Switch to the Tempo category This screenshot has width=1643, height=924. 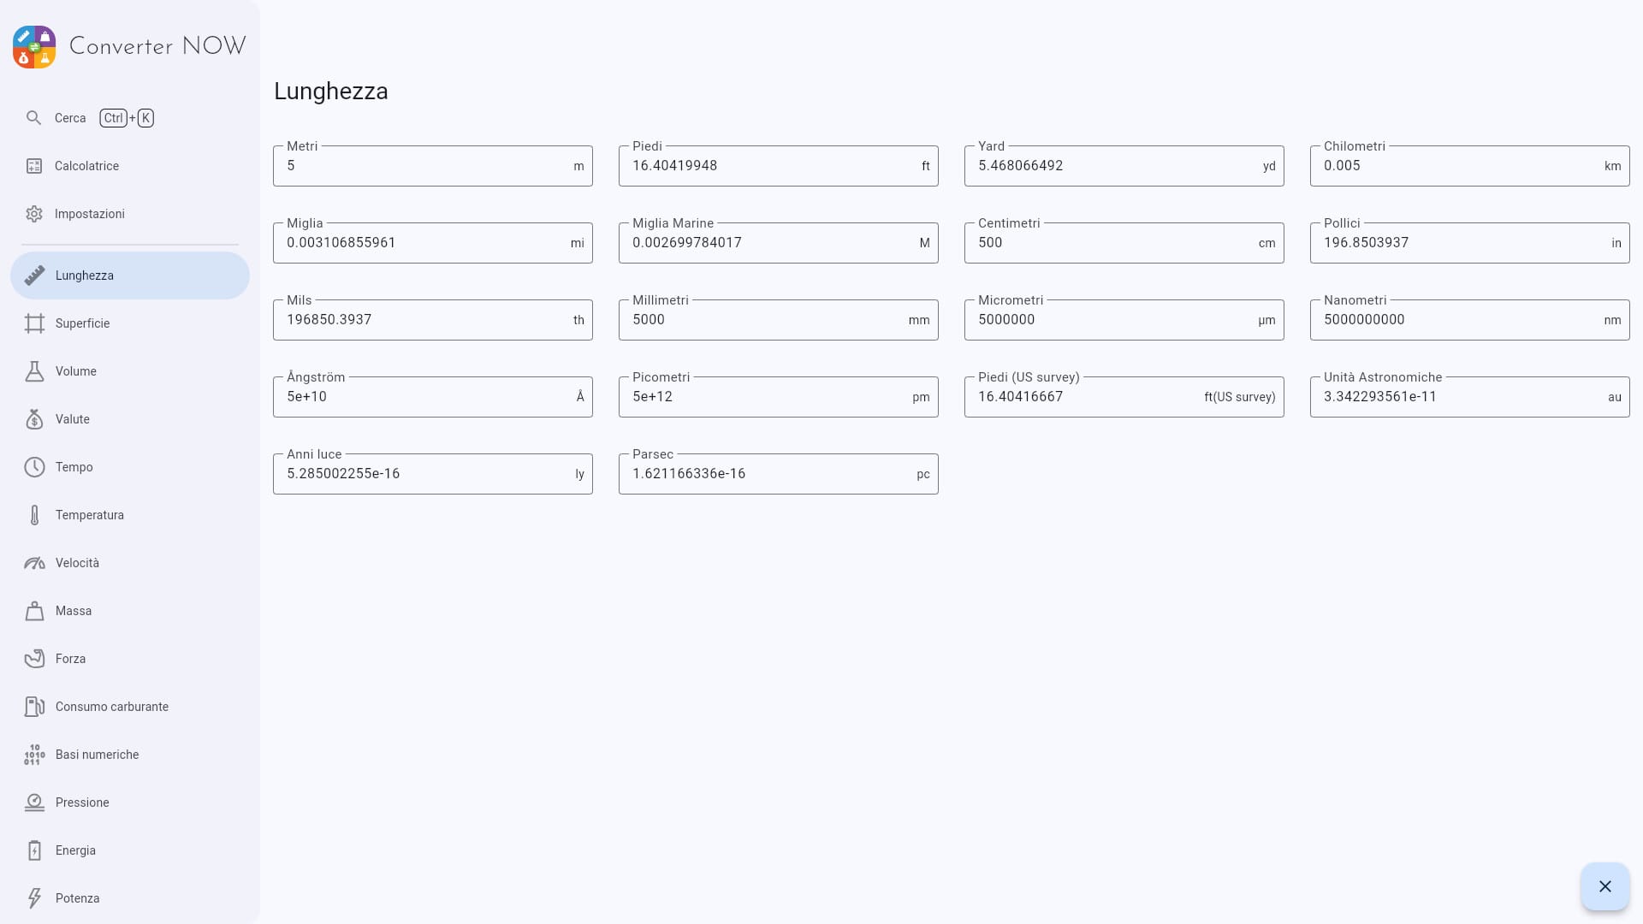pos(74,467)
